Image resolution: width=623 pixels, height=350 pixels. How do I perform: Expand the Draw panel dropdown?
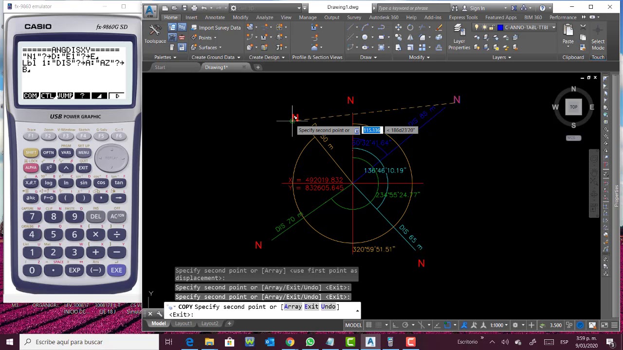tap(368, 57)
